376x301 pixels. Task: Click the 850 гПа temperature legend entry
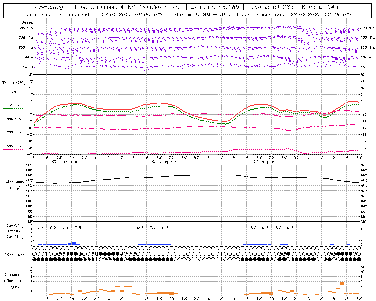coord(14,119)
